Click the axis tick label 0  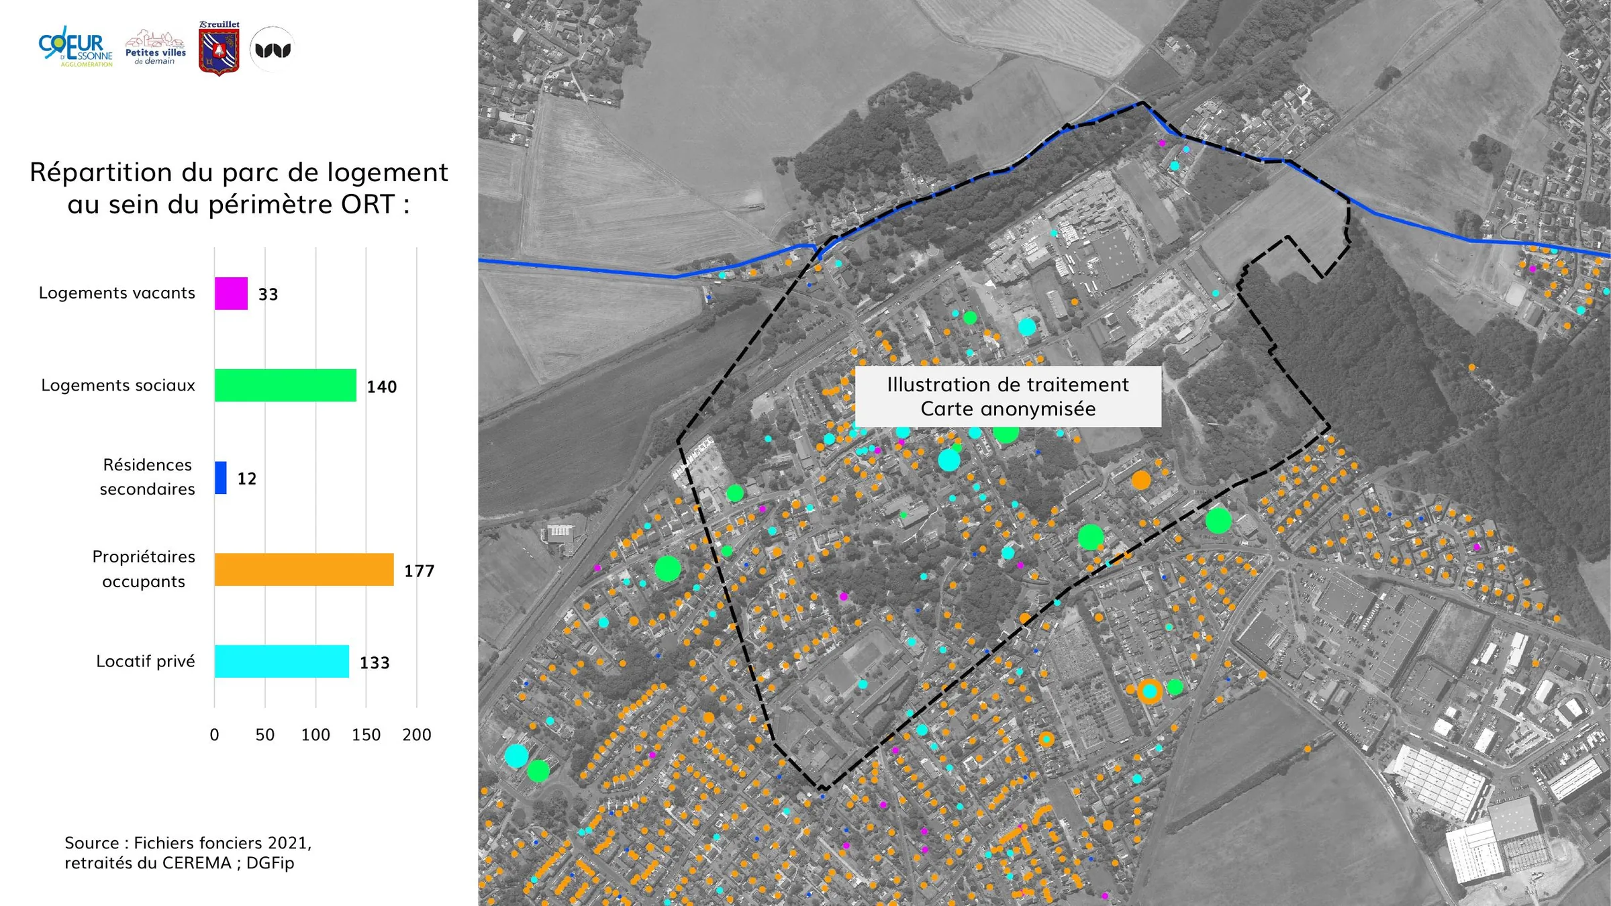(215, 735)
